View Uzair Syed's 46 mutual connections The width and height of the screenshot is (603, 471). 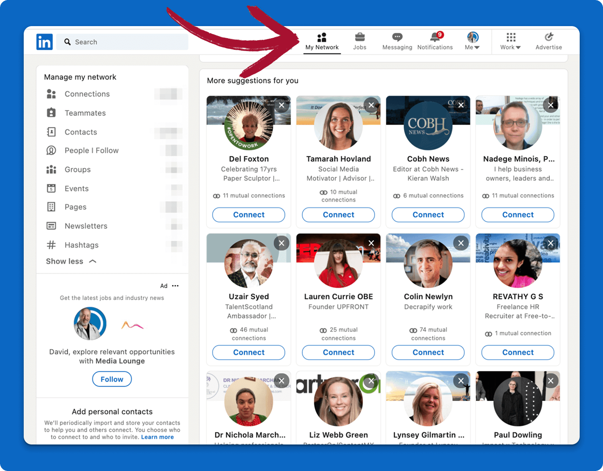249,334
